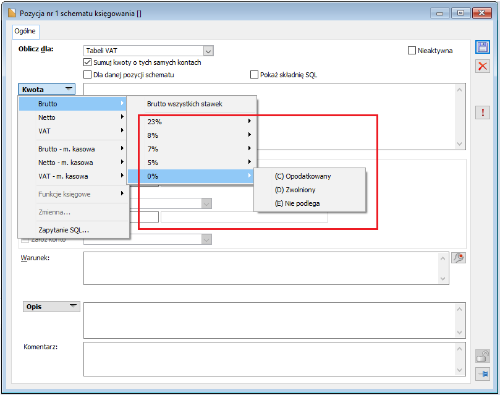Click the Komentarz field scroll up arrow

pos(459,349)
